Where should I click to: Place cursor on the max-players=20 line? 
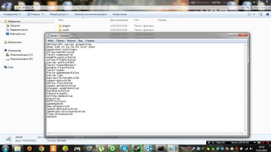pyautogui.click(x=58, y=106)
